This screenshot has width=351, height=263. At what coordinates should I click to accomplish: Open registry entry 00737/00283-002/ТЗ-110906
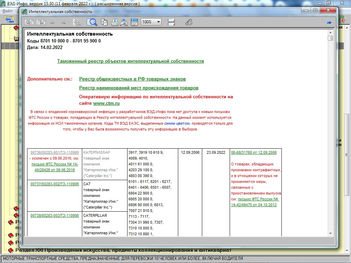[55, 184]
